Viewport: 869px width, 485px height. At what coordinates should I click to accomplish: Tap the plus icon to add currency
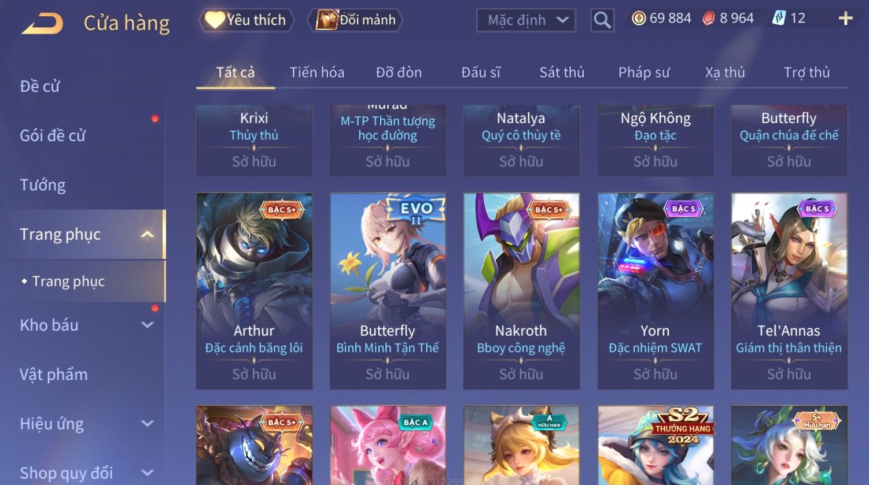[845, 18]
